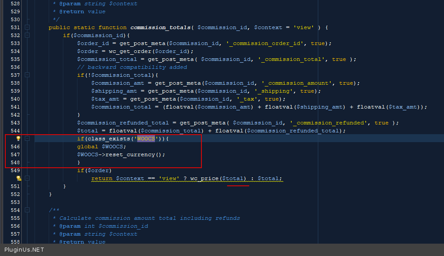Click line number 531 in the gutter
444x256 pixels.
15,27
